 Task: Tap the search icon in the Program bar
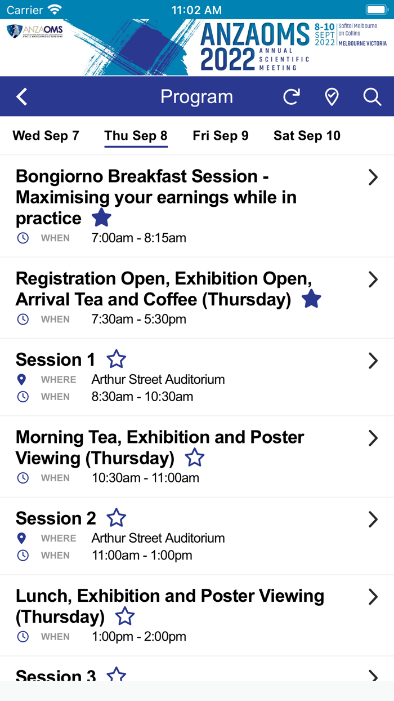click(372, 96)
